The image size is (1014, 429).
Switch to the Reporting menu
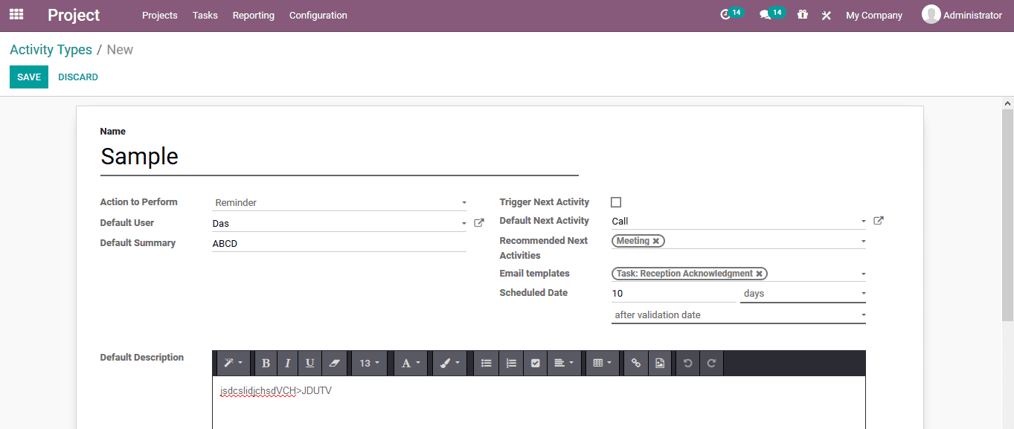click(x=253, y=15)
